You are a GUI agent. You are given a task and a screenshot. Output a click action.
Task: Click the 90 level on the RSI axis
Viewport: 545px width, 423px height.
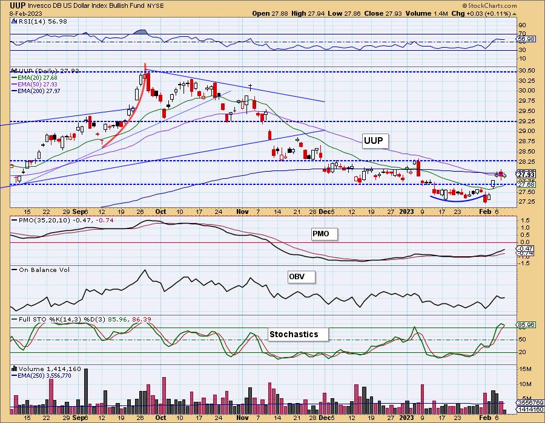522,25
